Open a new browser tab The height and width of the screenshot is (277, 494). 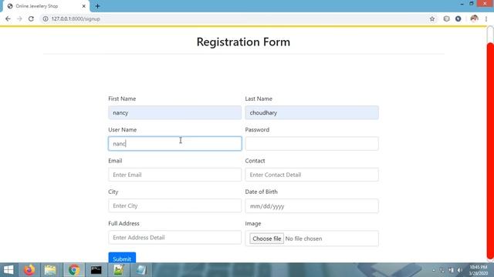coord(97,6)
